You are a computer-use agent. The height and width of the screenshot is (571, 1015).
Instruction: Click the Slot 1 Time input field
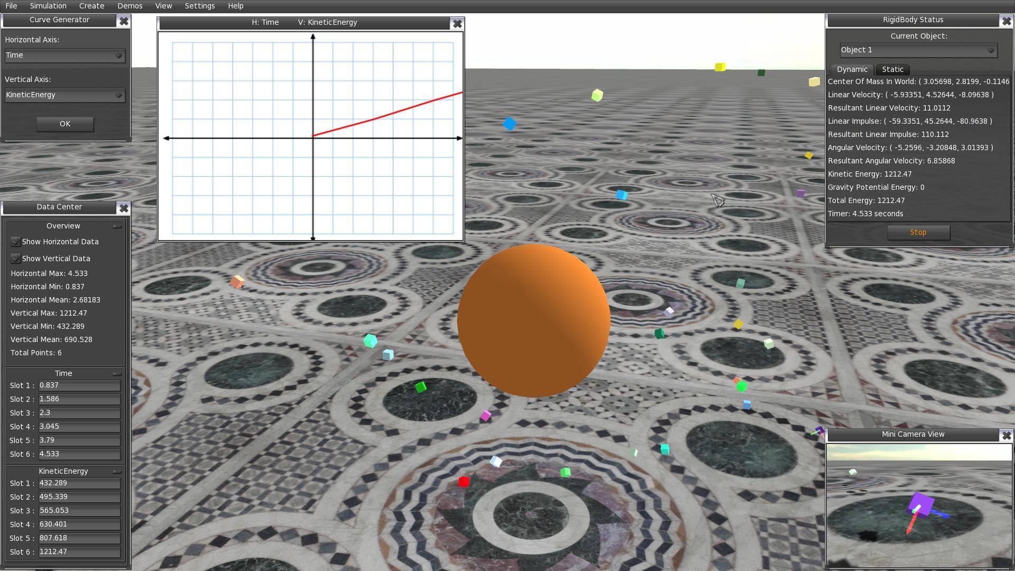[x=79, y=385]
